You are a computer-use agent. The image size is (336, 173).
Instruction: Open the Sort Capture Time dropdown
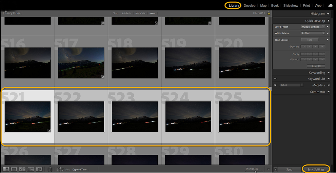point(80,170)
